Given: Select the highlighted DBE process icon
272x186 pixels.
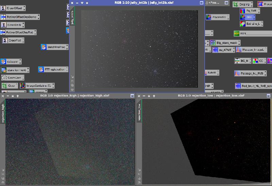Looking at the screenshot, I should pos(248,17).
